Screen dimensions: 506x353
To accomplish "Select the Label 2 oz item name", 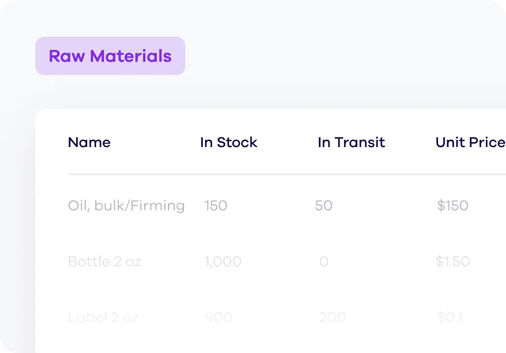I will pyautogui.click(x=103, y=318).
